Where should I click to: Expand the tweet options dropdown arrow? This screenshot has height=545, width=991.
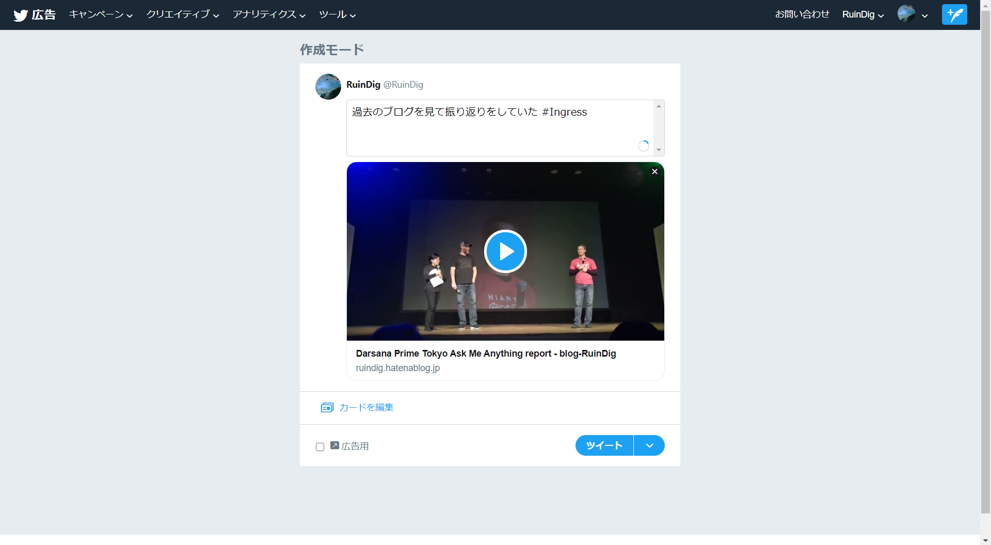[649, 445]
